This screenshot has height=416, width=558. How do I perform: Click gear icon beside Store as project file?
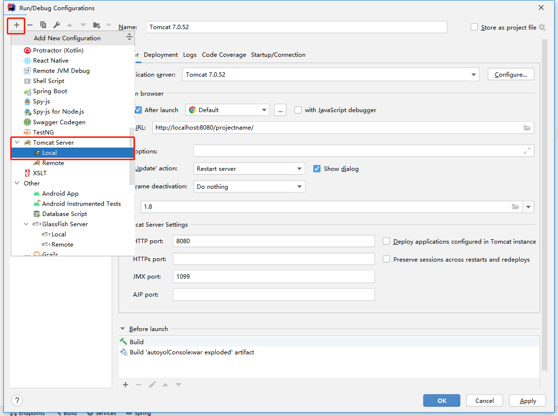[x=541, y=27]
